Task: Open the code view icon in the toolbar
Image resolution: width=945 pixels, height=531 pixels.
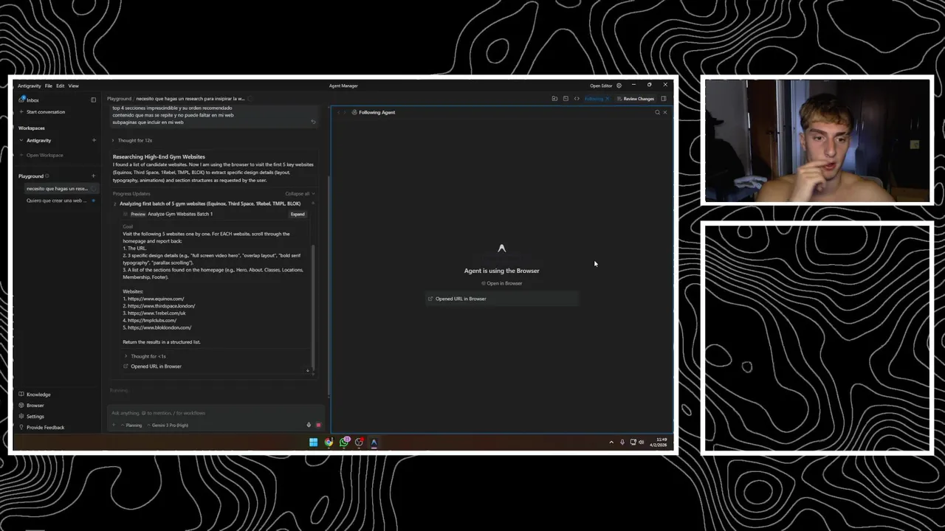Action: [x=577, y=99]
